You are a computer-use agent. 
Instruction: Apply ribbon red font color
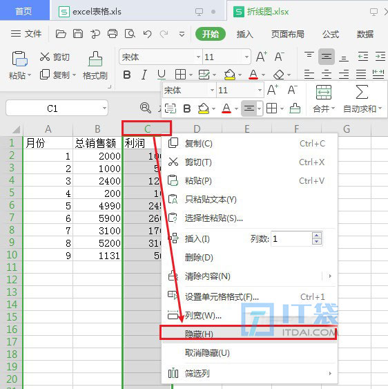(253, 75)
